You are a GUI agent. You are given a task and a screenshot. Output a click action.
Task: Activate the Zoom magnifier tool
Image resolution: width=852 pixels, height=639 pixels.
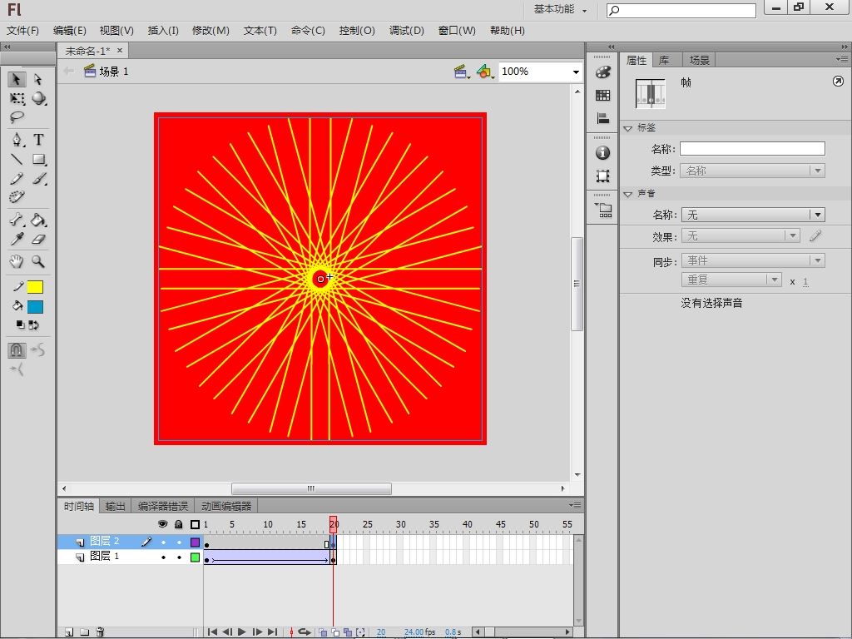pyautogui.click(x=38, y=261)
